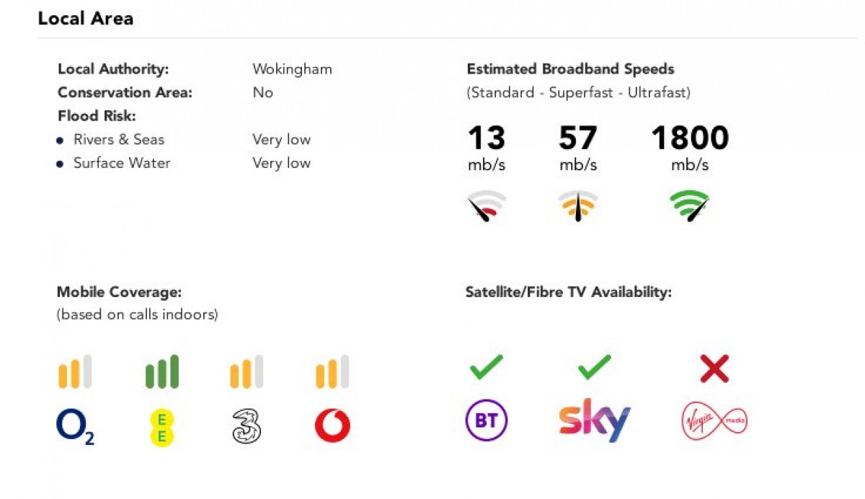Viewport: 865px width, 499px height.
Task: Click the Virgin Media logo
Action: tap(714, 420)
